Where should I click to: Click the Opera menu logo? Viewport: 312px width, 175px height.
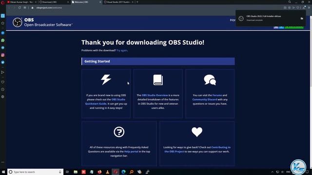[2, 2]
